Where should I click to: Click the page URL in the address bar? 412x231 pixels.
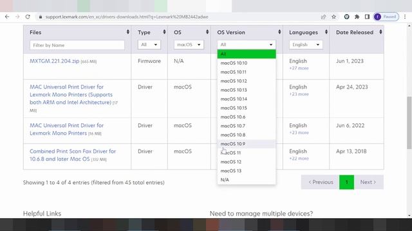coord(127,17)
